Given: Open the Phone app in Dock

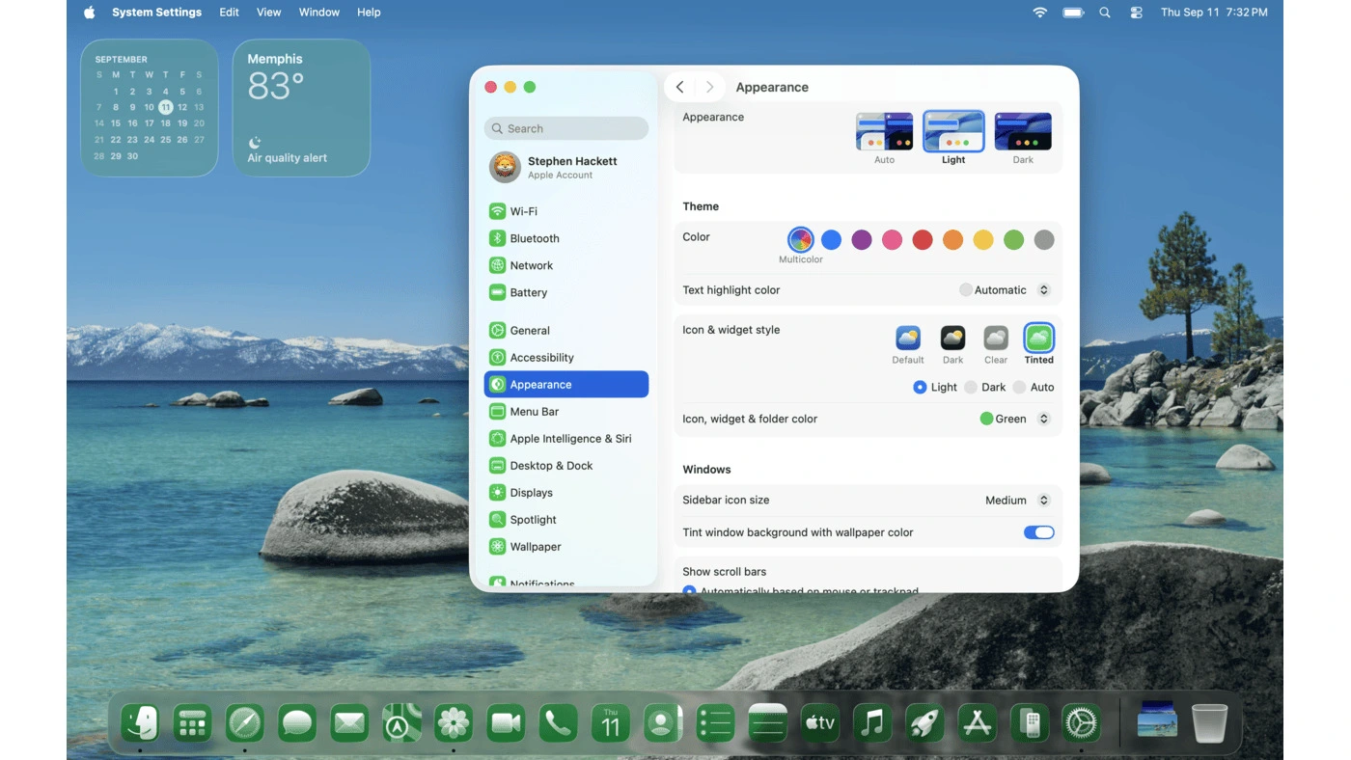Looking at the screenshot, I should [x=558, y=722].
